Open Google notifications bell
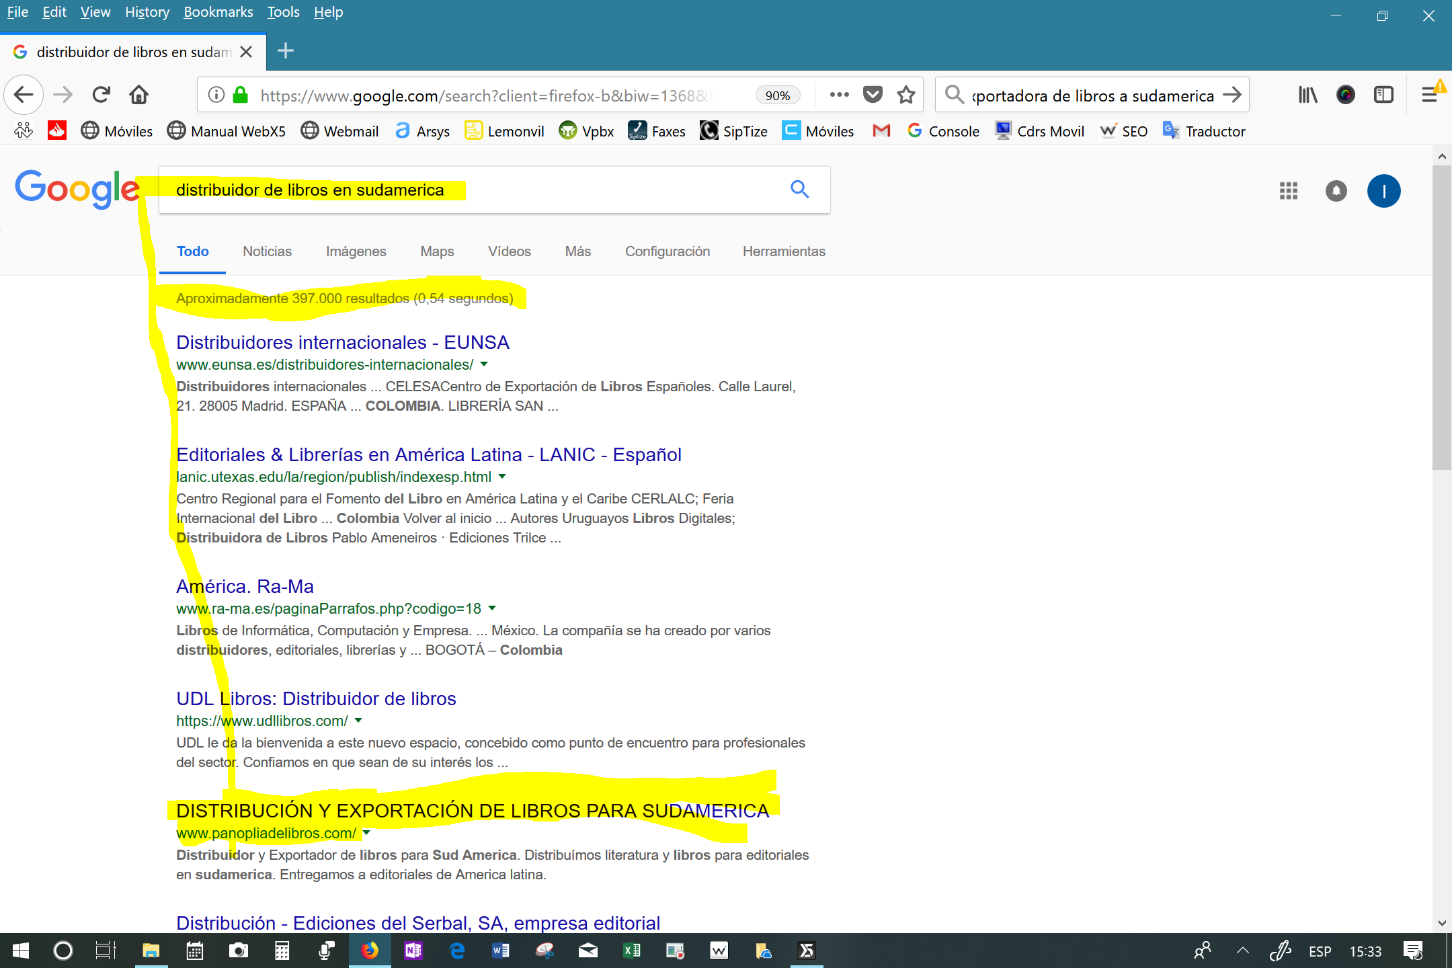Image resolution: width=1452 pixels, height=968 pixels. pos(1336,191)
